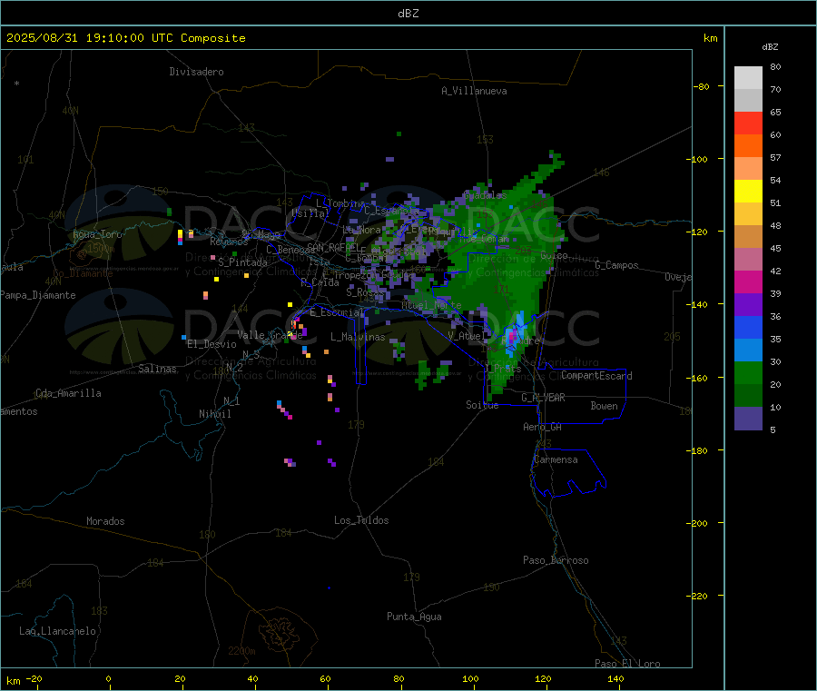817x691 pixels.
Task: Click the '140' km horizontal axis tick
Action: pyautogui.click(x=615, y=678)
